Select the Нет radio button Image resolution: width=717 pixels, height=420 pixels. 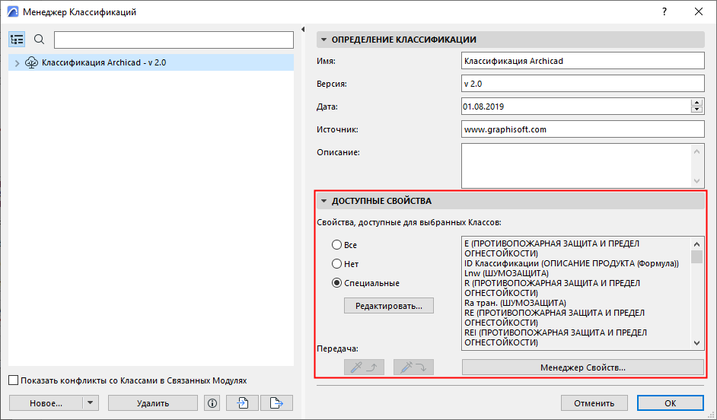pos(336,264)
